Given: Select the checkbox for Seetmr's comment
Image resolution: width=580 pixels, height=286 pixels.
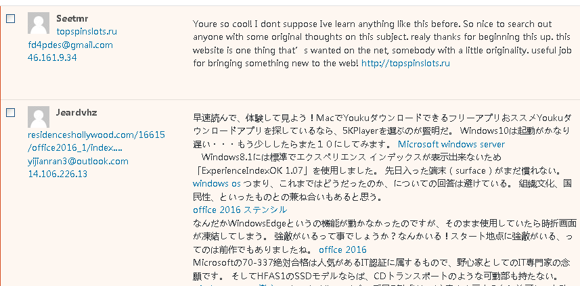Looking at the screenshot, I should tap(10, 19).
